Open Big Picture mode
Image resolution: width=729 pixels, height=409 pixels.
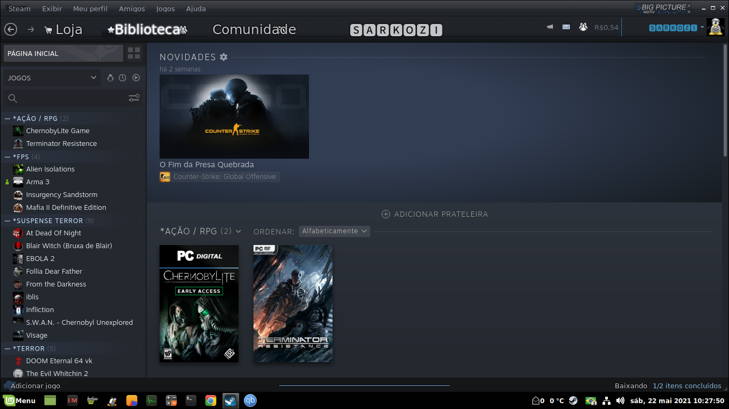663,8
